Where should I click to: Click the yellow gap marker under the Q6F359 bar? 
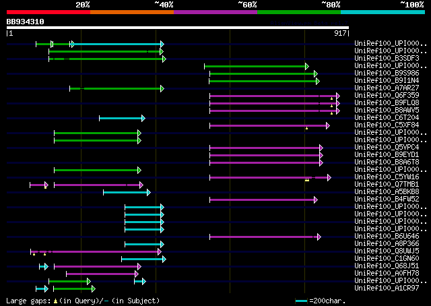pyautogui.click(x=331, y=98)
